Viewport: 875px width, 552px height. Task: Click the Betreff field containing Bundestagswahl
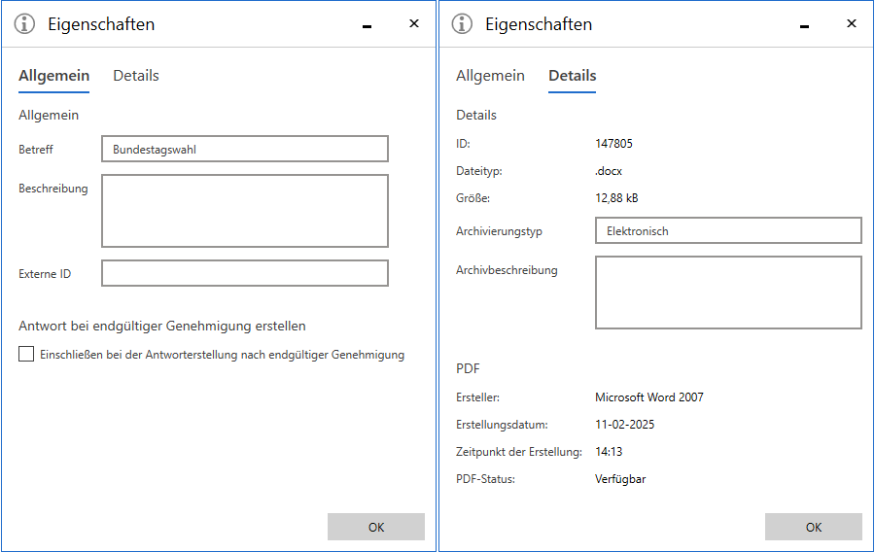[244, 149]
